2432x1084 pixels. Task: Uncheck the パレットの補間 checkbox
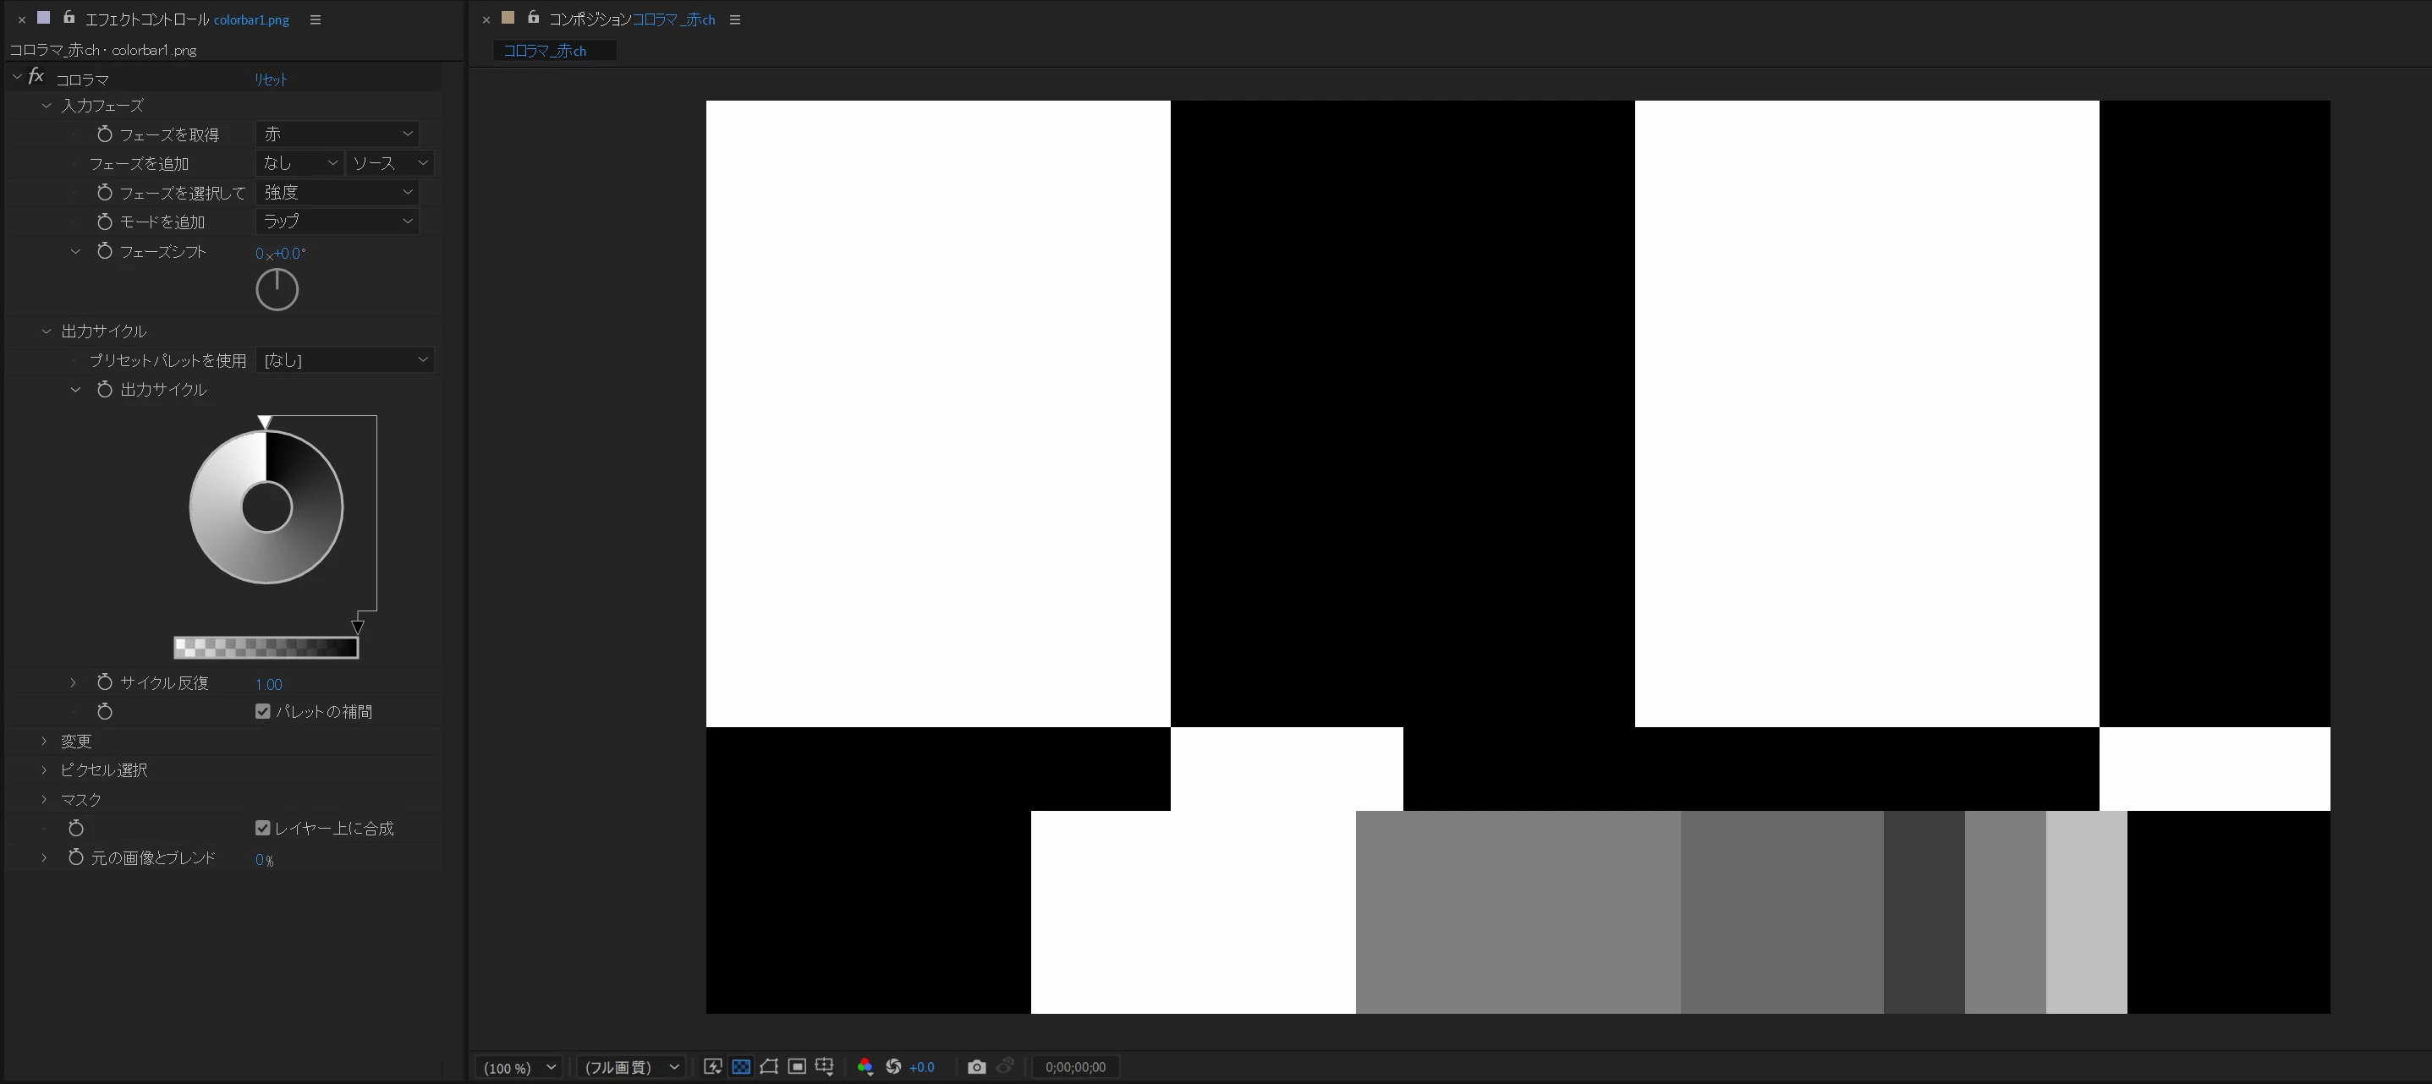pos(262,711)
